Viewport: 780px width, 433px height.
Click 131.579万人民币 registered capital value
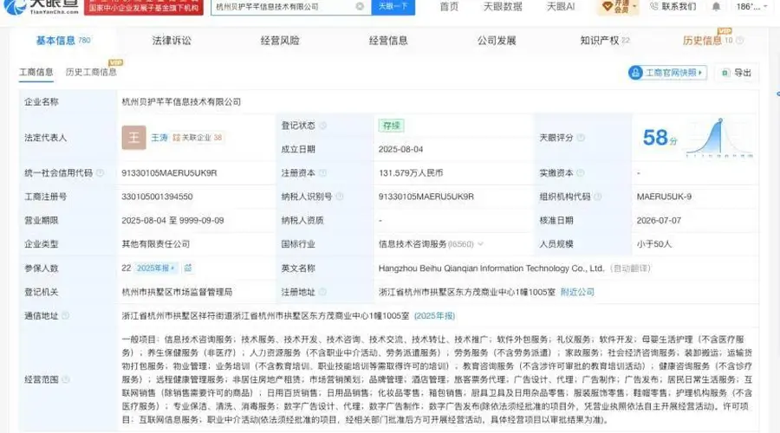[x=411, y=172]
